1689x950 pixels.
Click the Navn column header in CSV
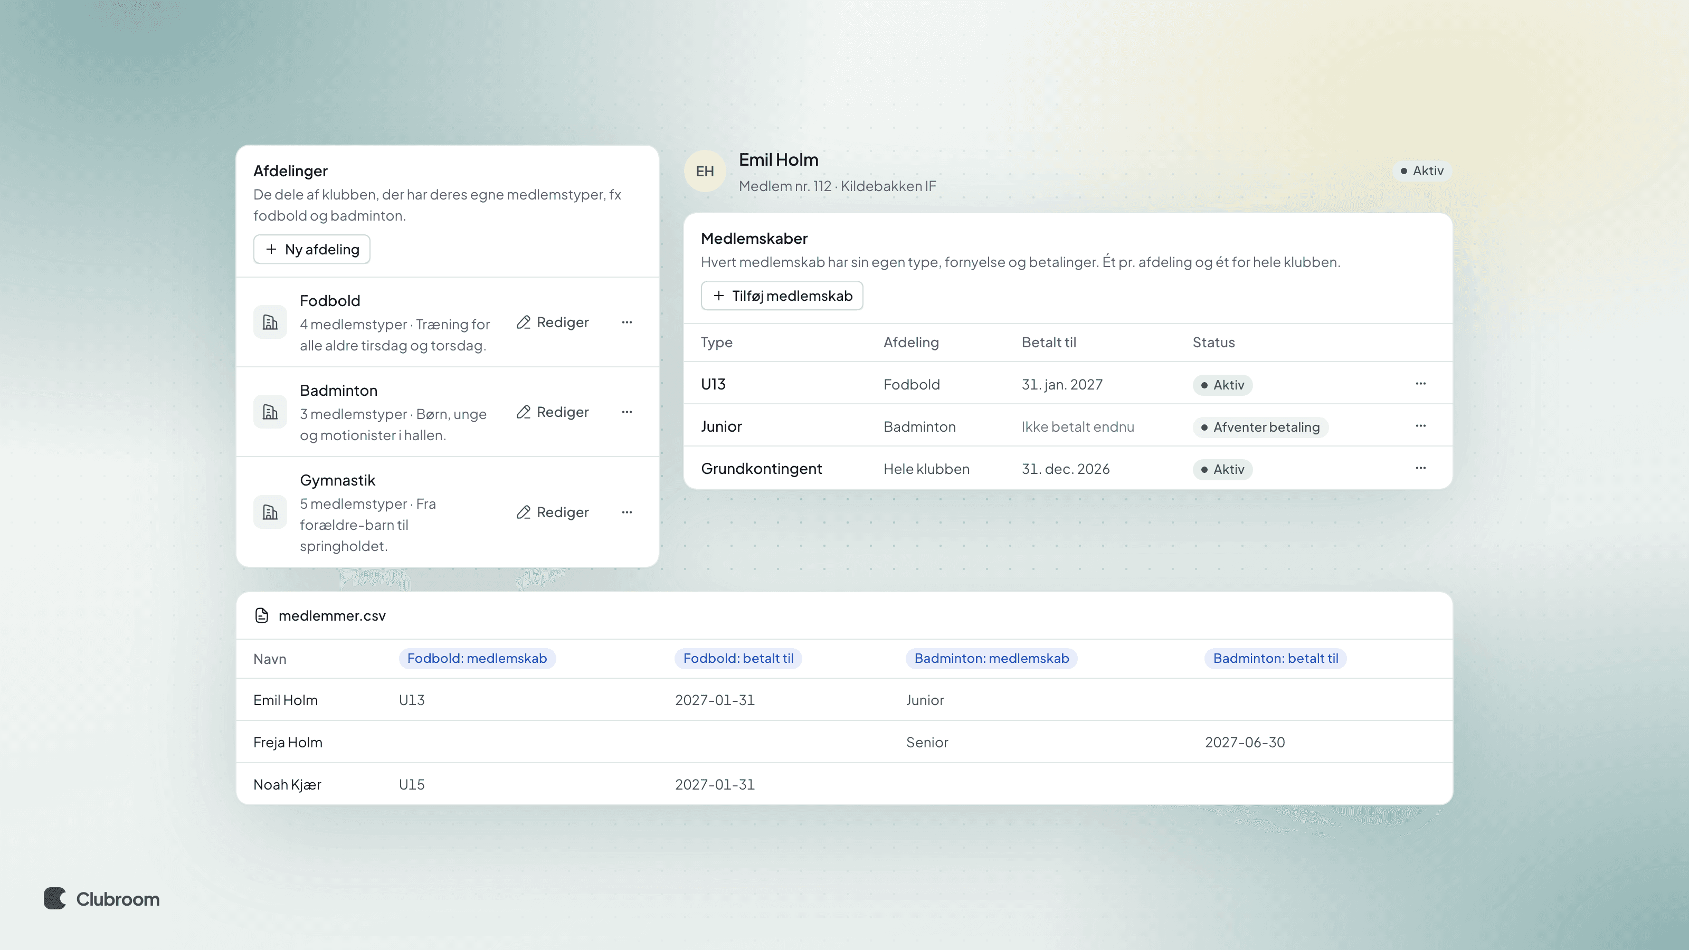(270, 659)
